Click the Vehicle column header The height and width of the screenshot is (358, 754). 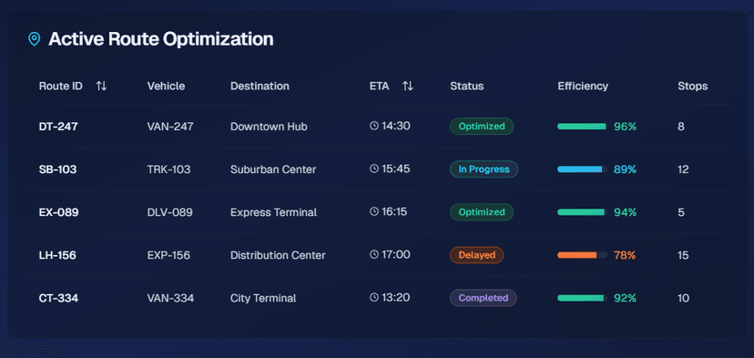166,87
